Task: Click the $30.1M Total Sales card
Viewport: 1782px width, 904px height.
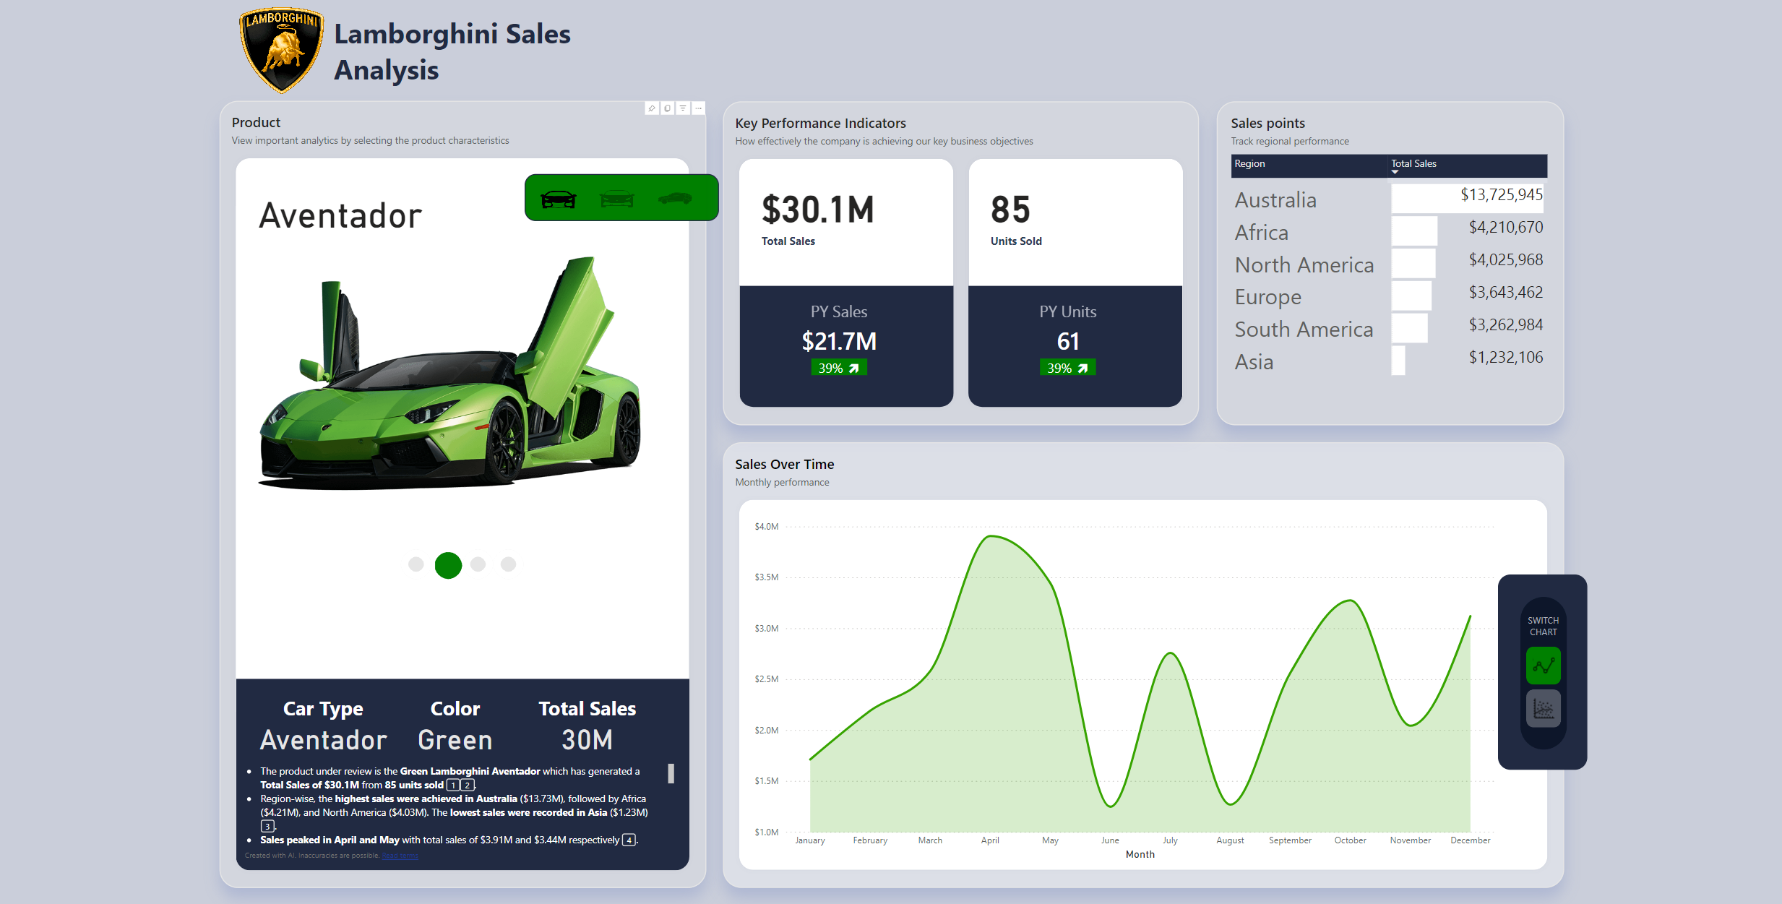Action: click(x=846, y=223)
